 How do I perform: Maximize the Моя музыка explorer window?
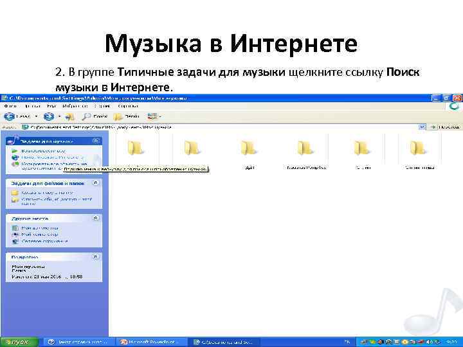pos(446,98)
